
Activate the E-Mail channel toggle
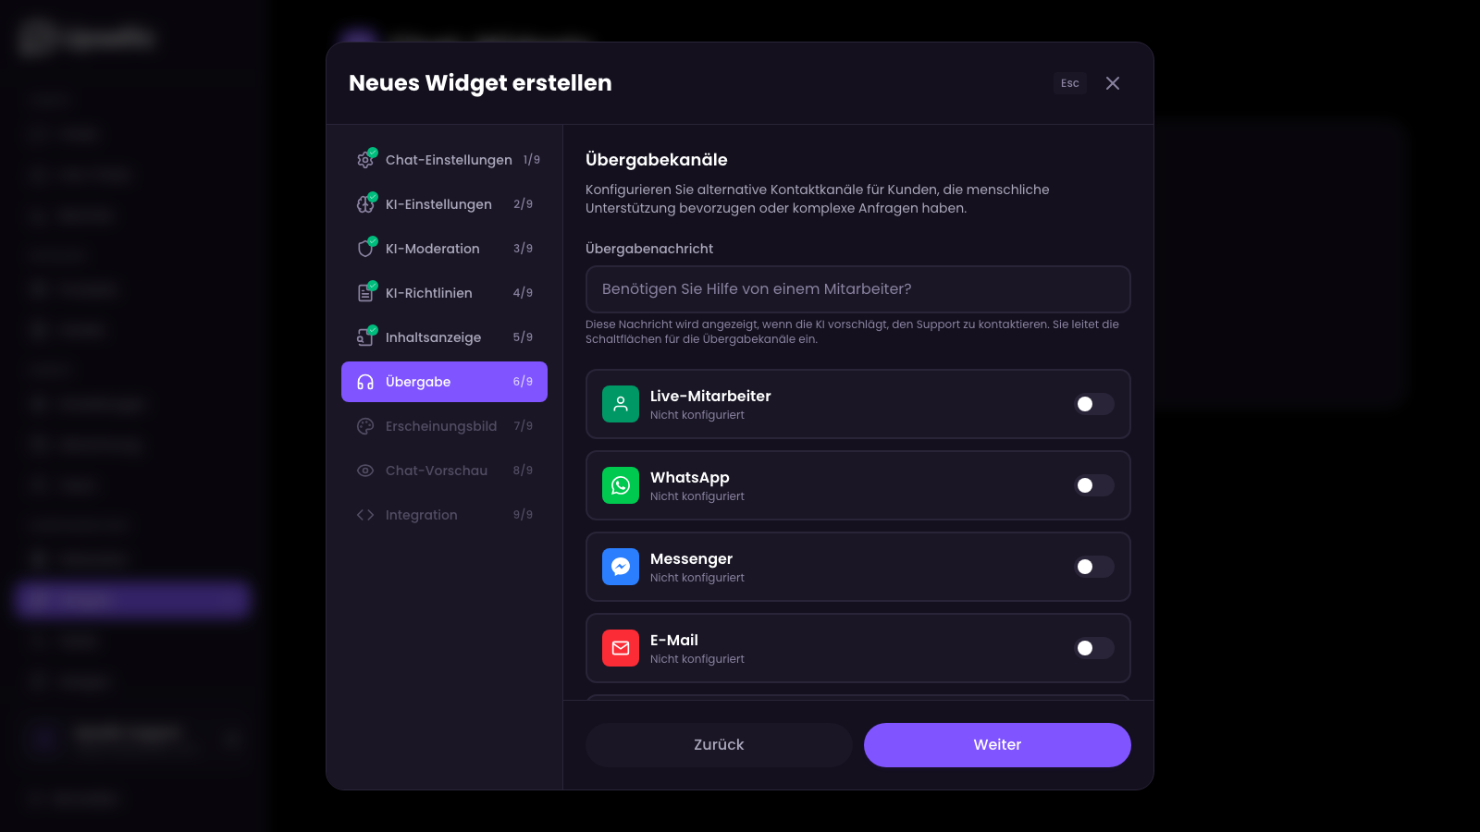point(1093,648)
